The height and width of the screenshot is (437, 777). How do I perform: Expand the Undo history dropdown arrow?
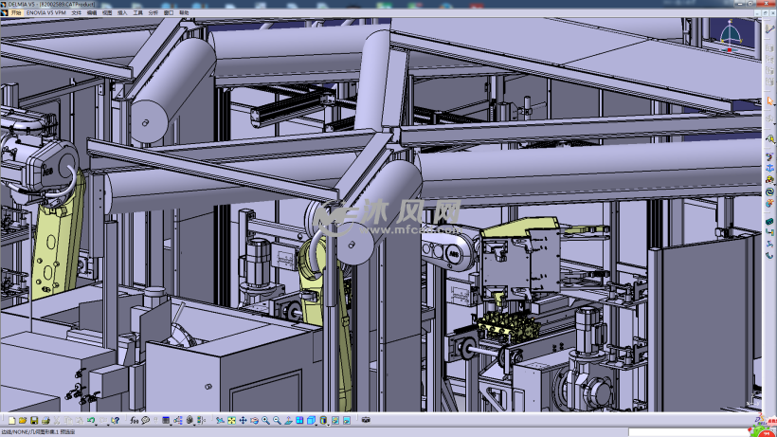(x=97, y=422)
